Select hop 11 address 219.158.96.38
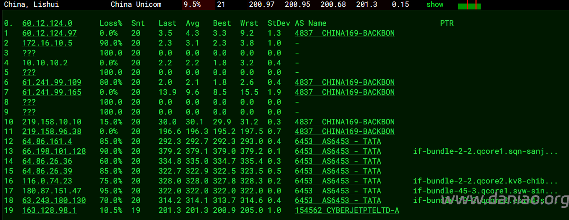This screenshot has height=220, width=569. 51,132
